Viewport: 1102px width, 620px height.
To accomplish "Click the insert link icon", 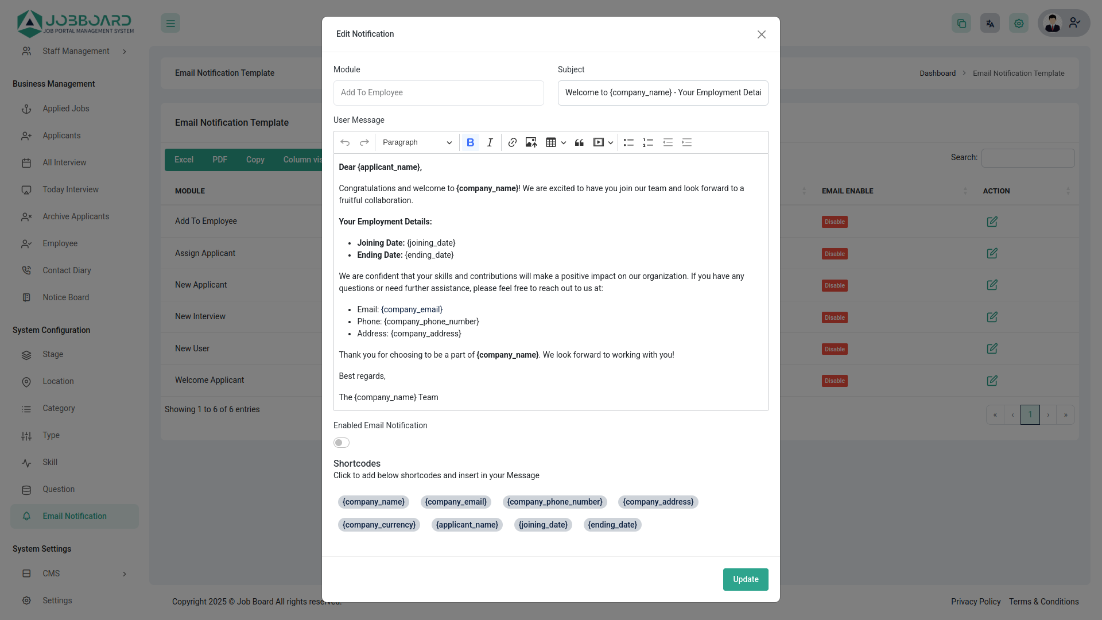I will [513, 142].
